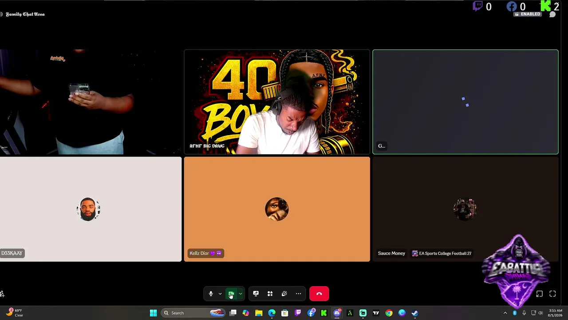Open the volume tray icon
Image resolution: width=568 pixels, height=320 pixels.
540,313
